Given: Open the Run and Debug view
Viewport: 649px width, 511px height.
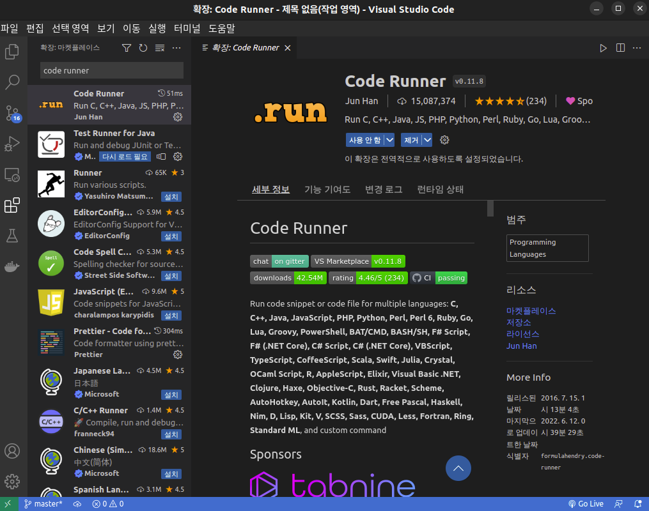Looking at the screenshot, I should tap(12, 144).
